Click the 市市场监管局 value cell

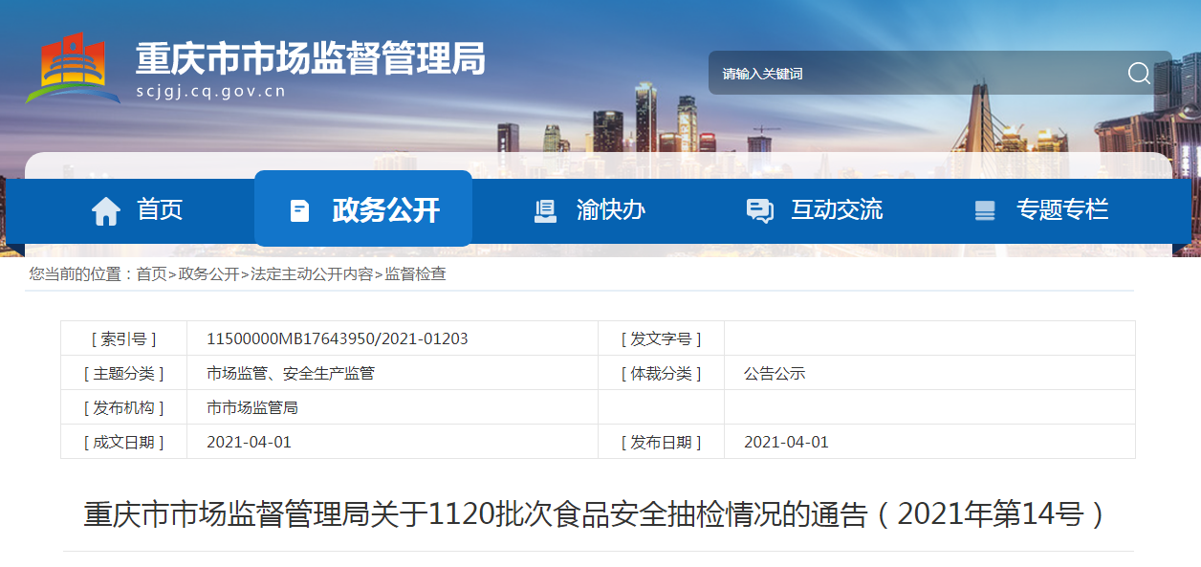(x=392, y=407)
